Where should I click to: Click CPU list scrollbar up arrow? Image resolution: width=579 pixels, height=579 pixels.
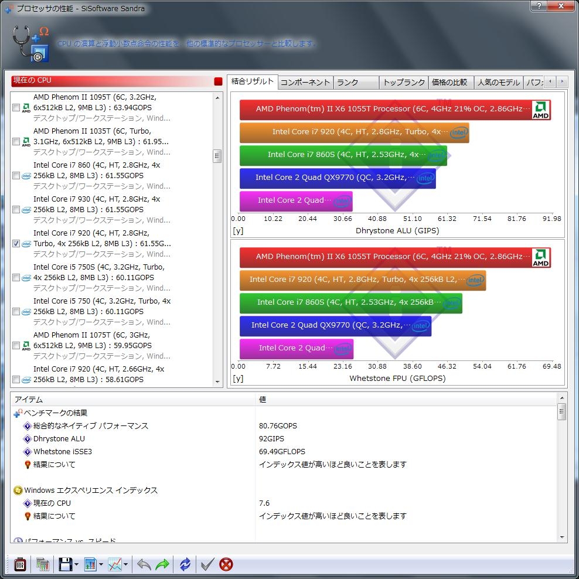[217, 97]
